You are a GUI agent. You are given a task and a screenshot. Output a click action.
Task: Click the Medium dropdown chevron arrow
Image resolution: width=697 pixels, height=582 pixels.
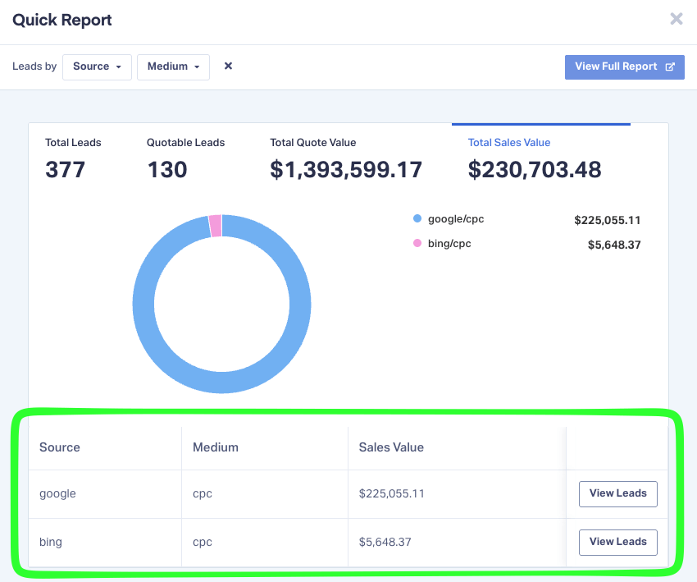point(195,67)
